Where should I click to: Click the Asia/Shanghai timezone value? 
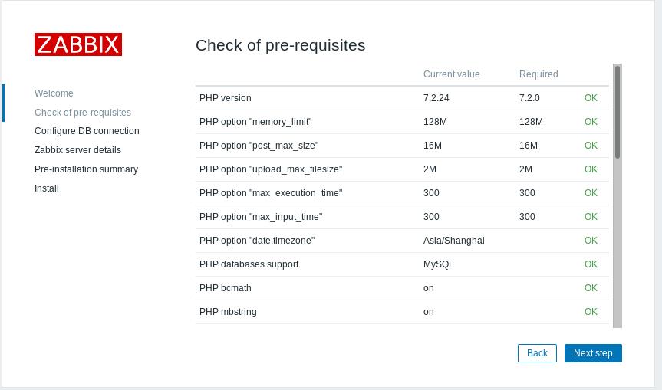(453, 241)
